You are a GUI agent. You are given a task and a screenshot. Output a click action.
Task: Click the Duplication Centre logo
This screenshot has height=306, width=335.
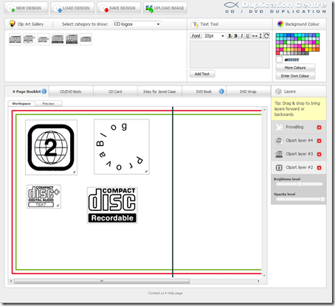(275, 7)
